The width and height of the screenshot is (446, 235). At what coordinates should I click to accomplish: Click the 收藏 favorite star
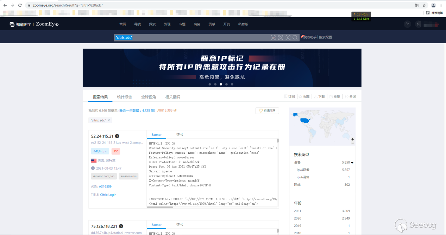(300, 97)
